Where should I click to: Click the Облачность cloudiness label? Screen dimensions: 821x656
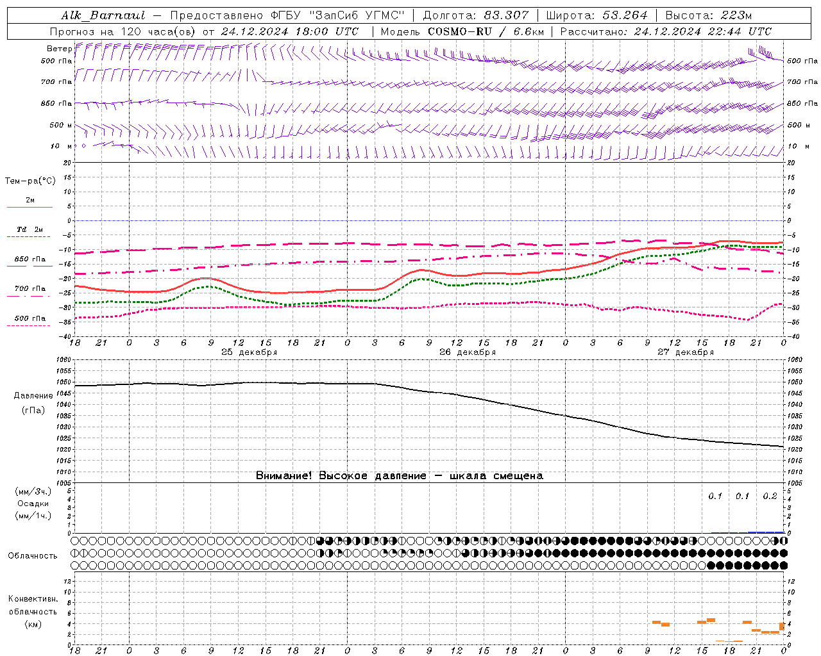pos(33,555)
